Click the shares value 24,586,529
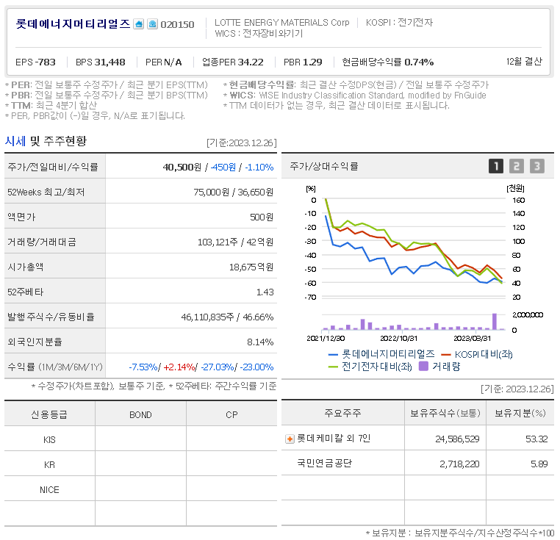Screen dimensions: 560x540 click(457, 439)
